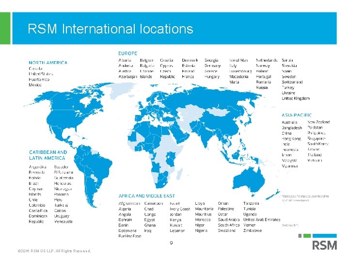Image resolution: width=349 pixels, height=262 pixels.
Task: Select 'Mauritania' in the Africa list
Action: coord(204,209)
